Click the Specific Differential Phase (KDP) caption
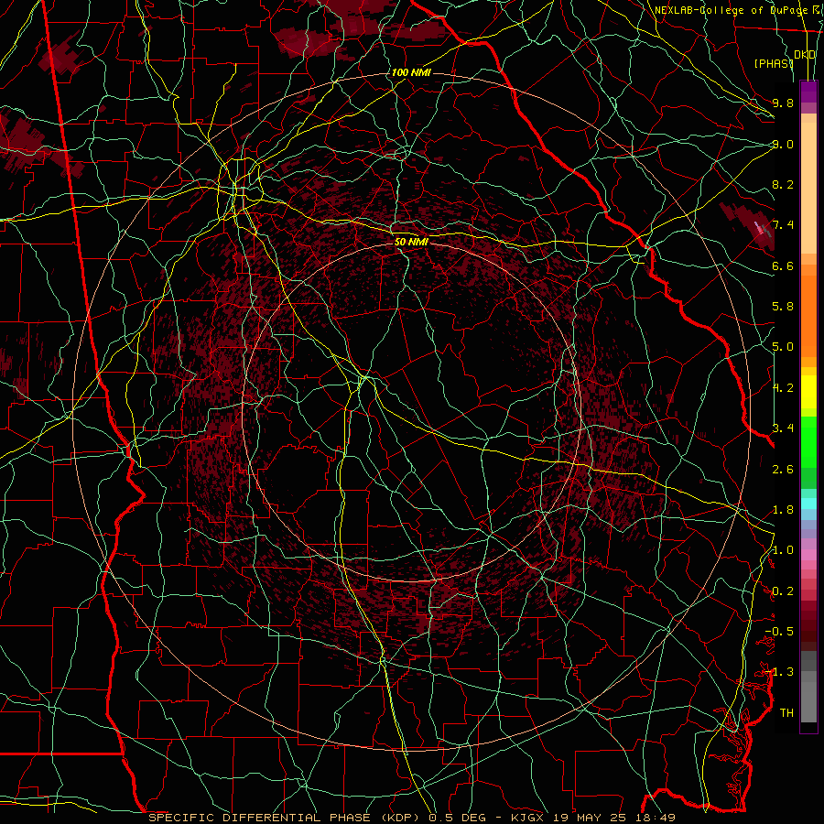Screen dimensions: 824x824 tap(411, 818)
